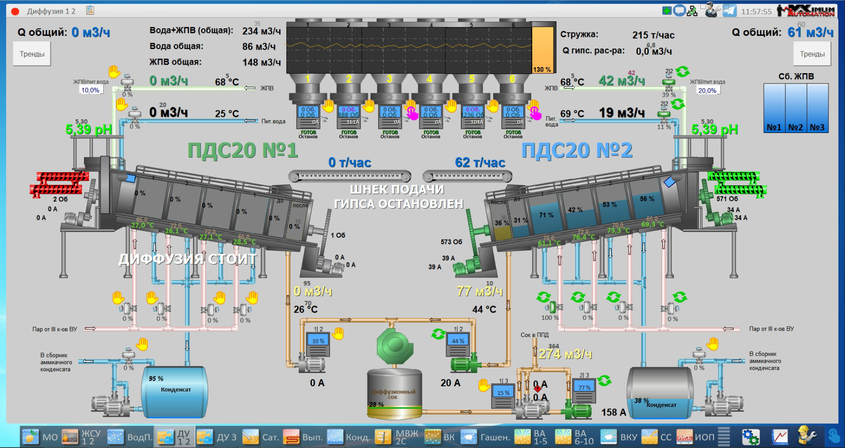
Task: Open the Telegram notification icon
Action: point(729,10)
